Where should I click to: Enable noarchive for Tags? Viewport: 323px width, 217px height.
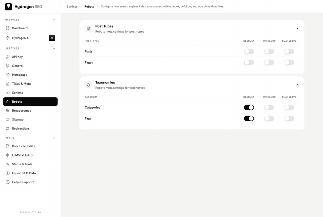coord(289,118)
